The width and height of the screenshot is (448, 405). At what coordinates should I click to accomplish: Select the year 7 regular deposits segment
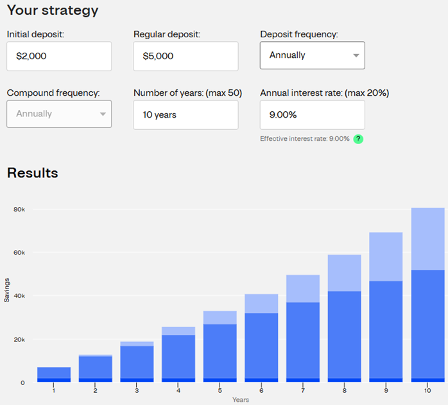pos(303,339)
